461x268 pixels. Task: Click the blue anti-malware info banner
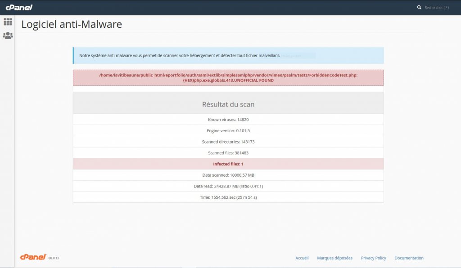[x=228, y=56]
